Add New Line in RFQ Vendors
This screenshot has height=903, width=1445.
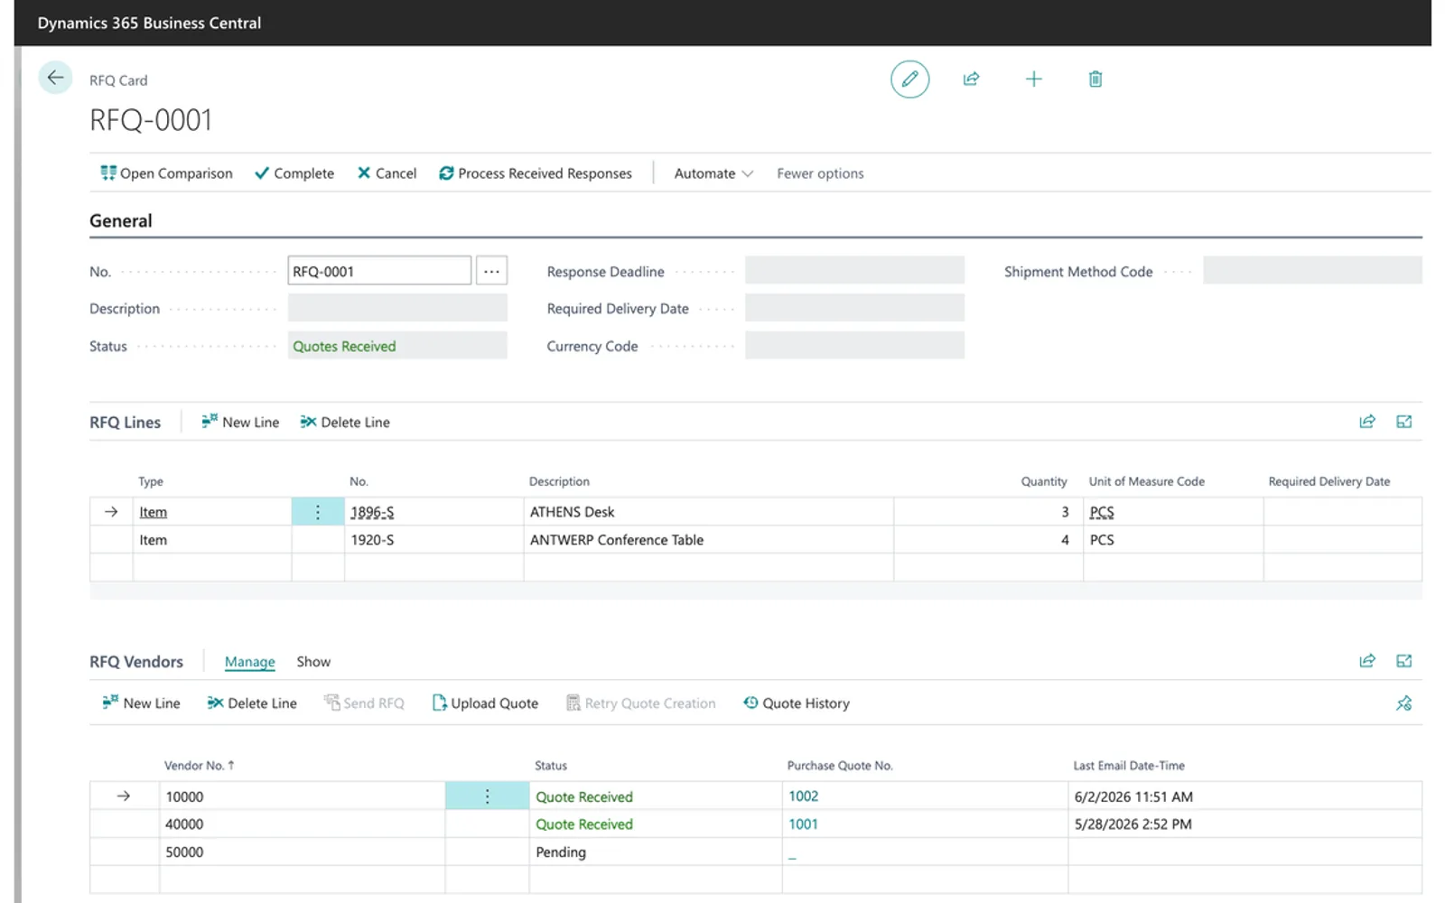click(x=141, y=703)
